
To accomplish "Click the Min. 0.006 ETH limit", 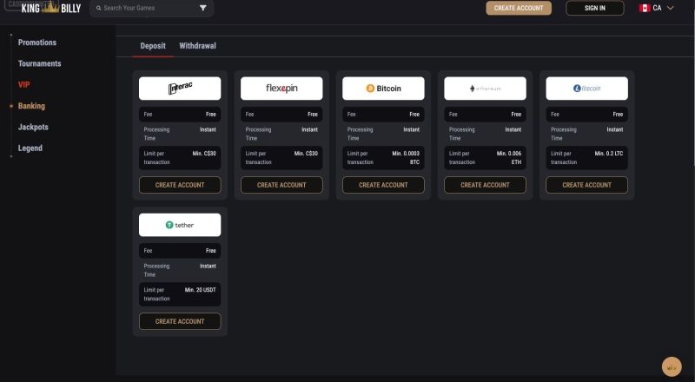I will click(x=509, y=158).
